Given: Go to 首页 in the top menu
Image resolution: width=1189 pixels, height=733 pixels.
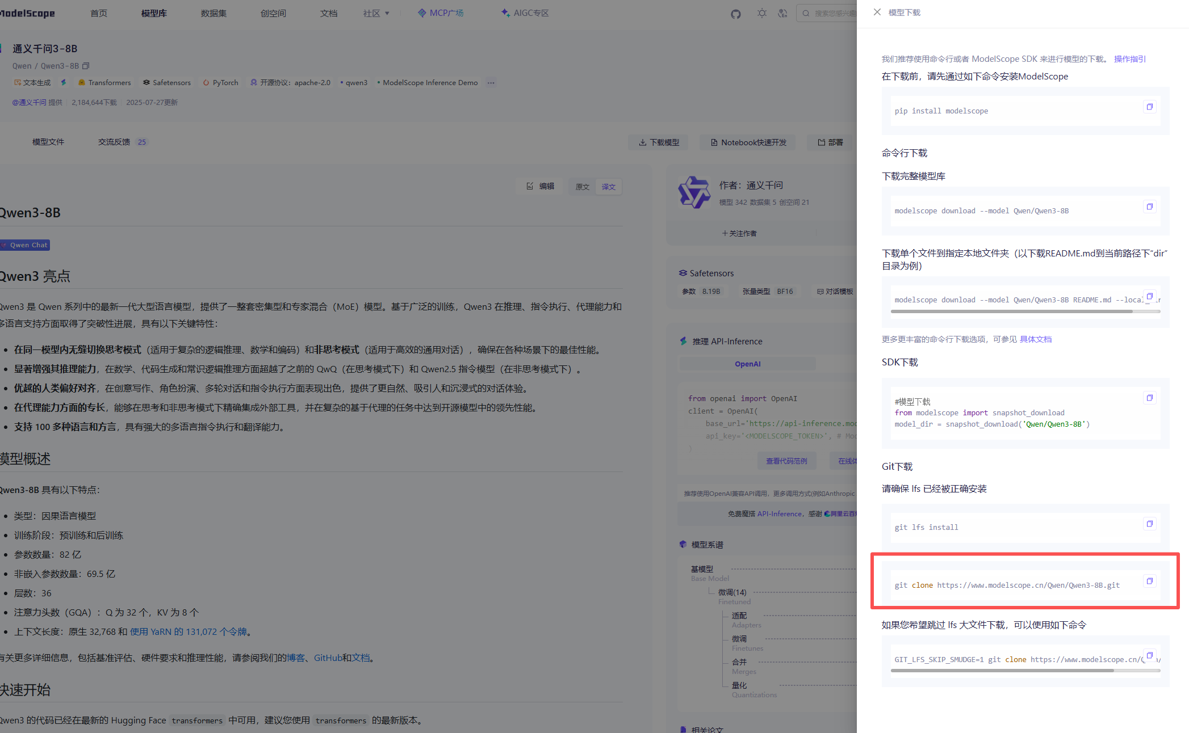Looking at the screenshot, I should 99,13.
